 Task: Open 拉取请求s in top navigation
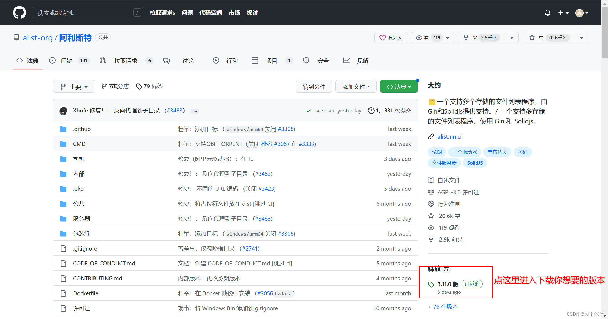point(162,13)
